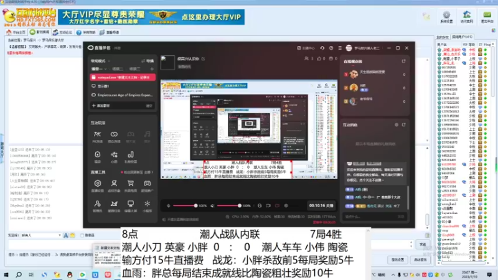Image resolution: width=498 pixels, height=280 pixels.
Task: Select the 显示器1 display source
Action: [x=123, y=86]
